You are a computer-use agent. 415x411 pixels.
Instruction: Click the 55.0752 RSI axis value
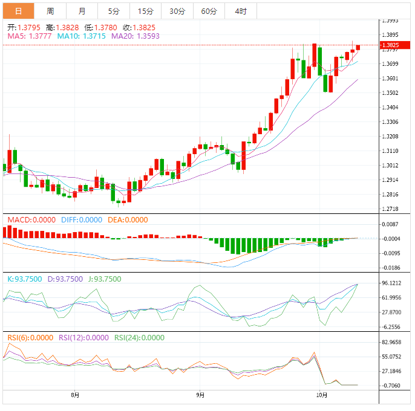click(x=392, y=357)
